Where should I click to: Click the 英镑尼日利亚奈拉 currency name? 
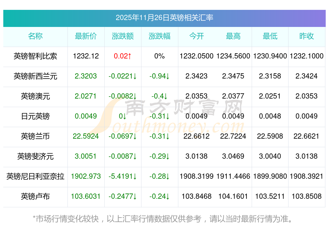35,176
